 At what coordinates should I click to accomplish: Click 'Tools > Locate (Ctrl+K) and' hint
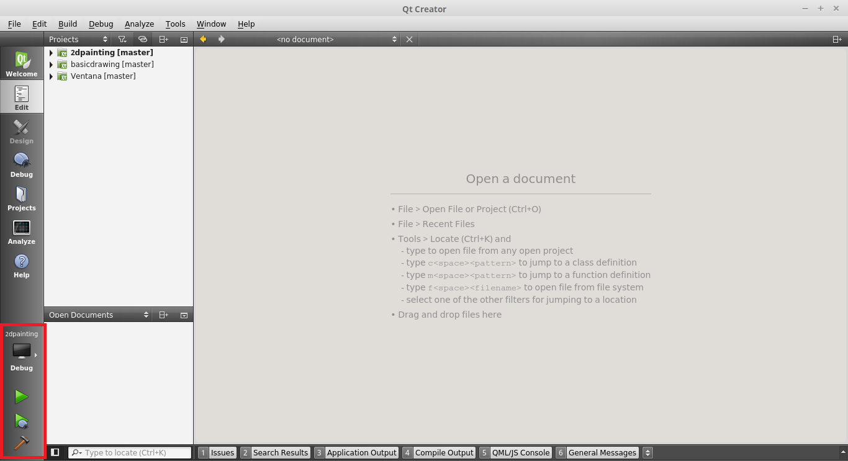click(x=454, y=239)
